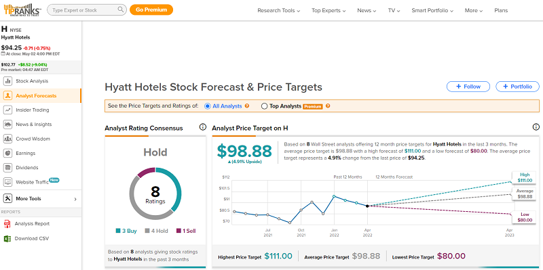Open the Plans menu item

(501, 10)
